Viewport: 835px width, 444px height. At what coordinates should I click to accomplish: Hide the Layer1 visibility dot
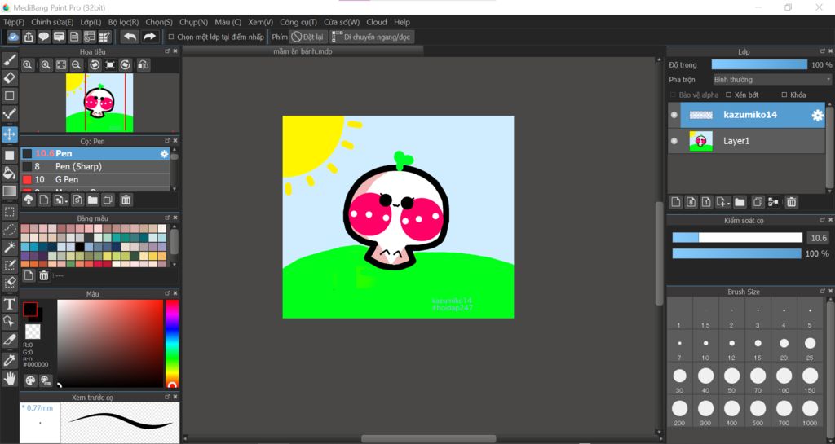coord(674,141)
